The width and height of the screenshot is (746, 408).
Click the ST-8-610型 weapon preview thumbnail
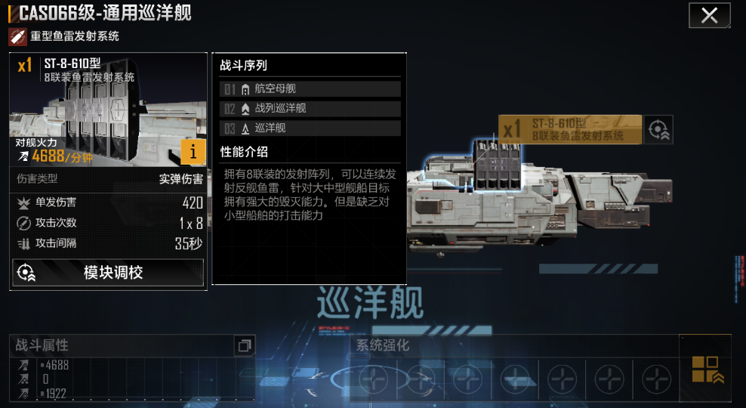point(109,110)
